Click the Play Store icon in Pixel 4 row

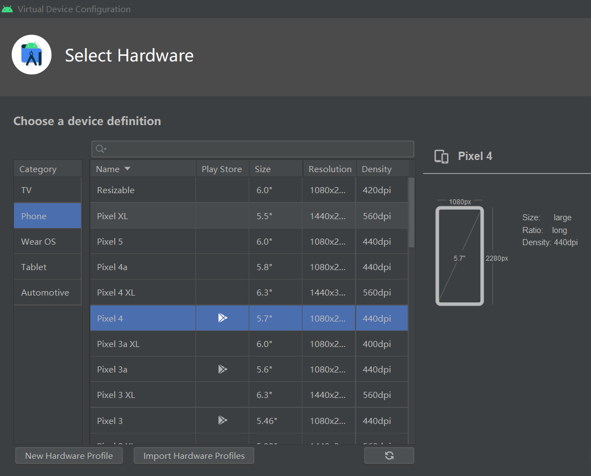[x=222, y=318]
